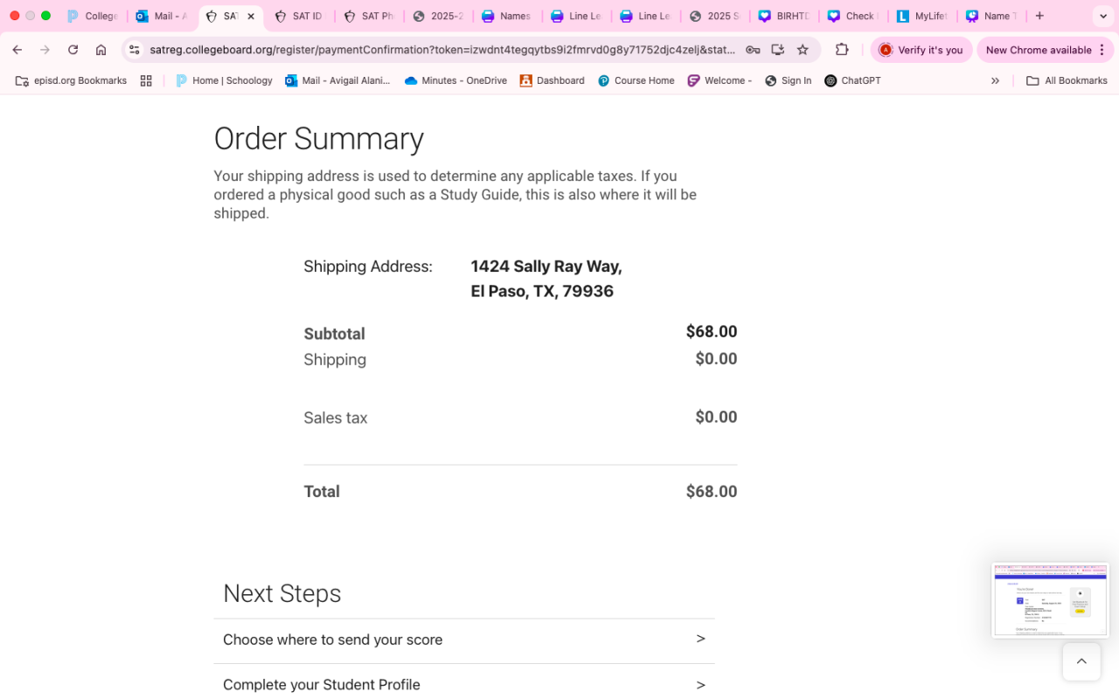Open the screenshot preview thumbnail

(1050, 600)
